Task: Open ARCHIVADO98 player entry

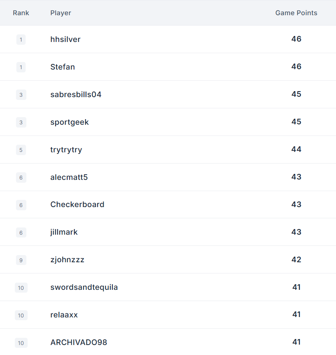Action: (79, 343)
